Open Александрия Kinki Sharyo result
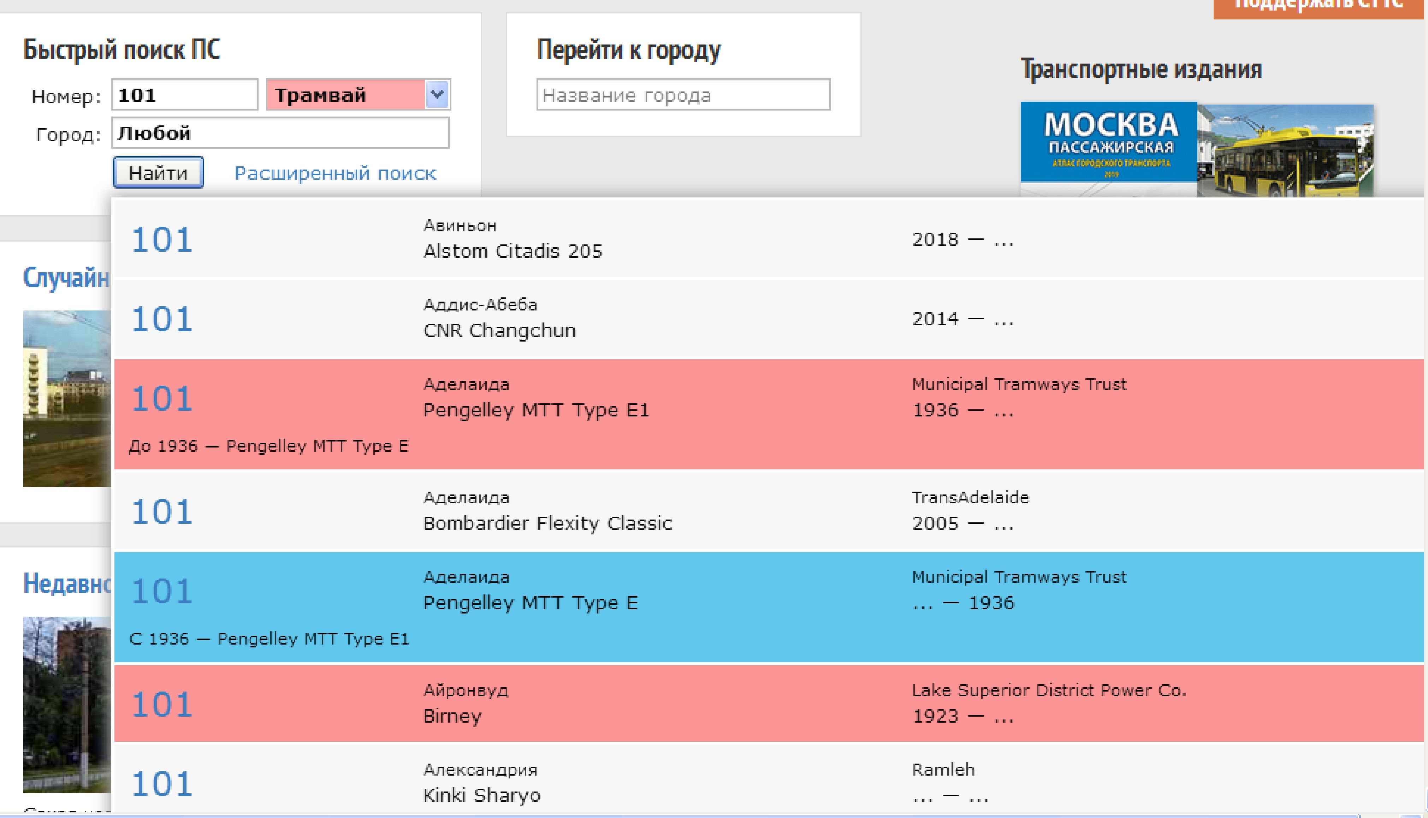This screenshot has width=1428, height=818. pyautogui.click(x=481, y=795)
